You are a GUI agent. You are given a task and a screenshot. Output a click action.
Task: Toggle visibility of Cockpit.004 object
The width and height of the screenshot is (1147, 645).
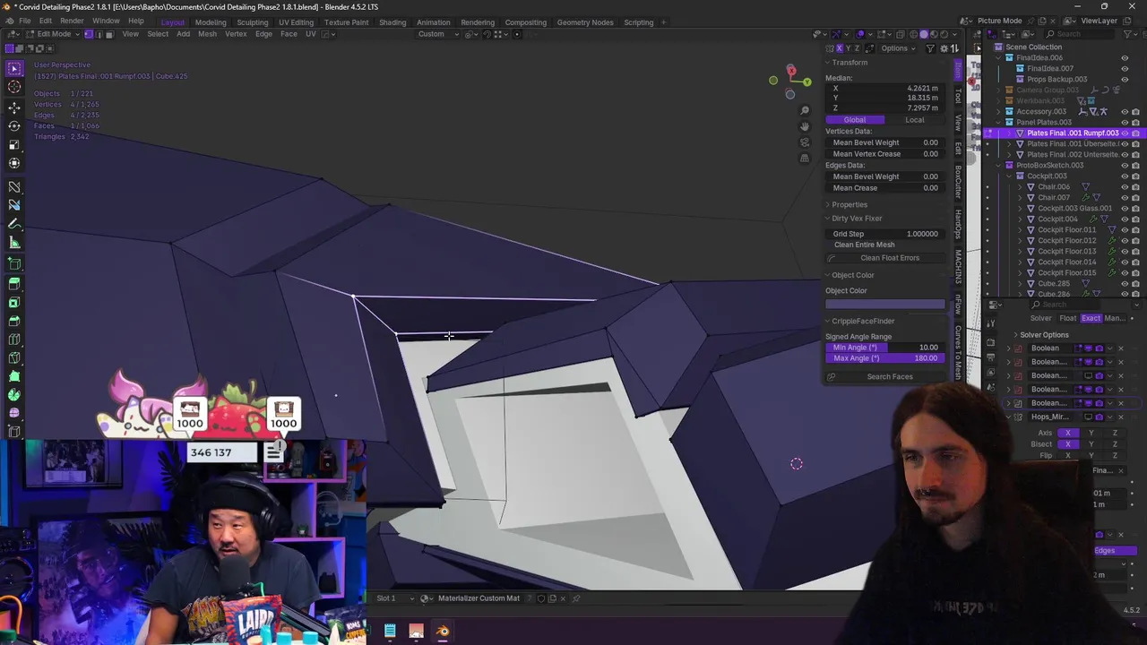click(x=1125, y=219)
